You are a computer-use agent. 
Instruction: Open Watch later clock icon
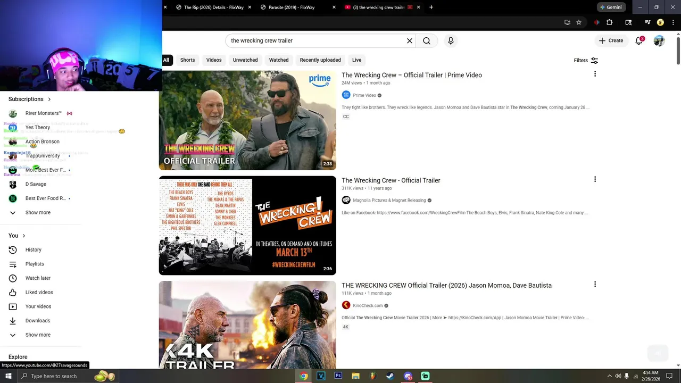click(13, 278)
